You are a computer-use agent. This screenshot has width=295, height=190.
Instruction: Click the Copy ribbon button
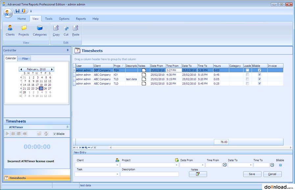[56, 31]
